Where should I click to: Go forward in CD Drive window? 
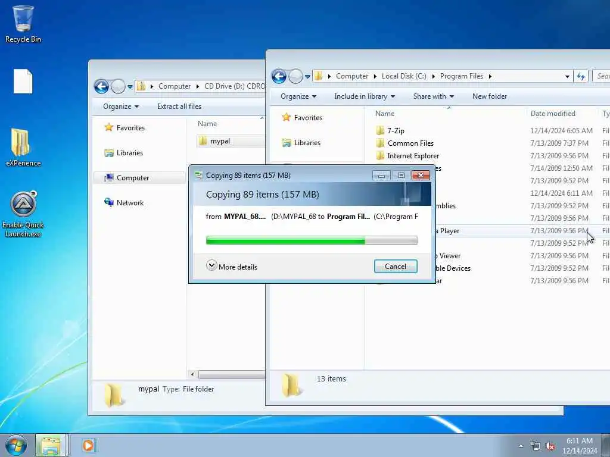(118, 86)
